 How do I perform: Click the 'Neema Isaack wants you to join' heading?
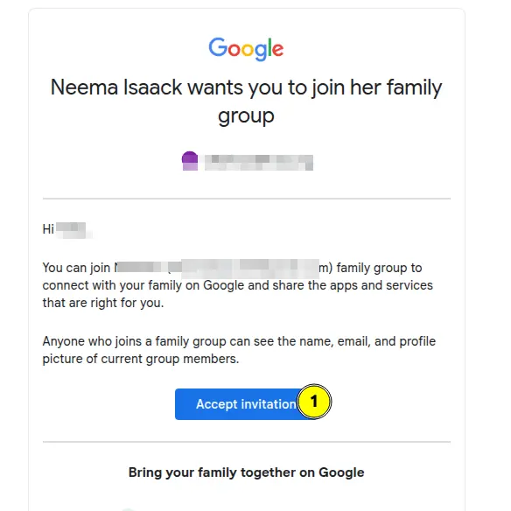coord(246,87)
